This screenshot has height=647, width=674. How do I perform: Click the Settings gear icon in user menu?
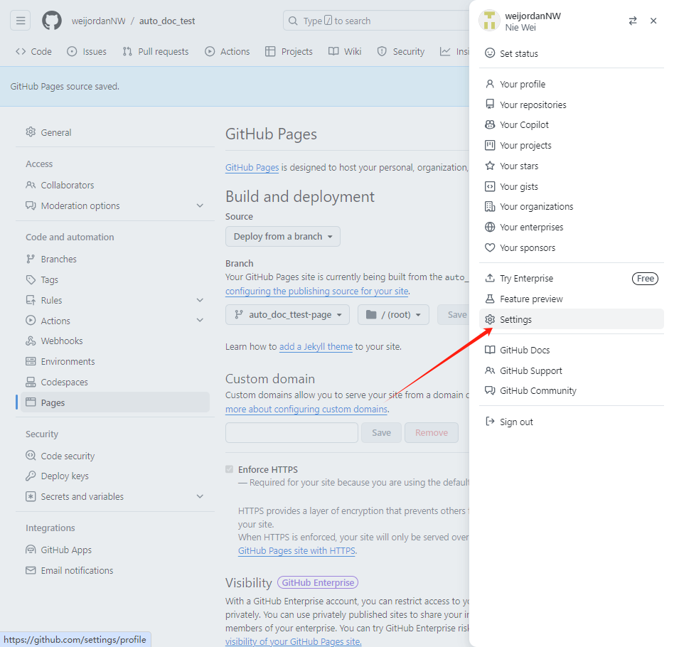click(490, 319)
